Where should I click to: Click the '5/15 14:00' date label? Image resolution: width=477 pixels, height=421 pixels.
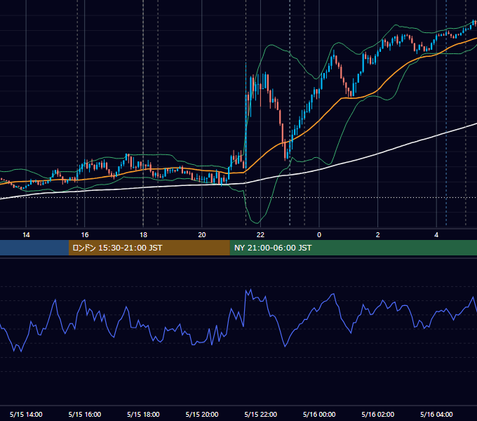[x=26, y=414]
